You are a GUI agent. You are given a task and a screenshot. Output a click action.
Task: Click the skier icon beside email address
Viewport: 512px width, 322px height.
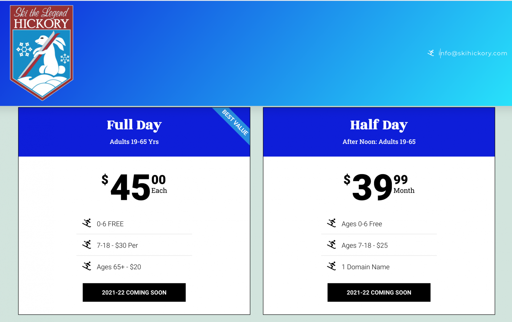[431, 53]
